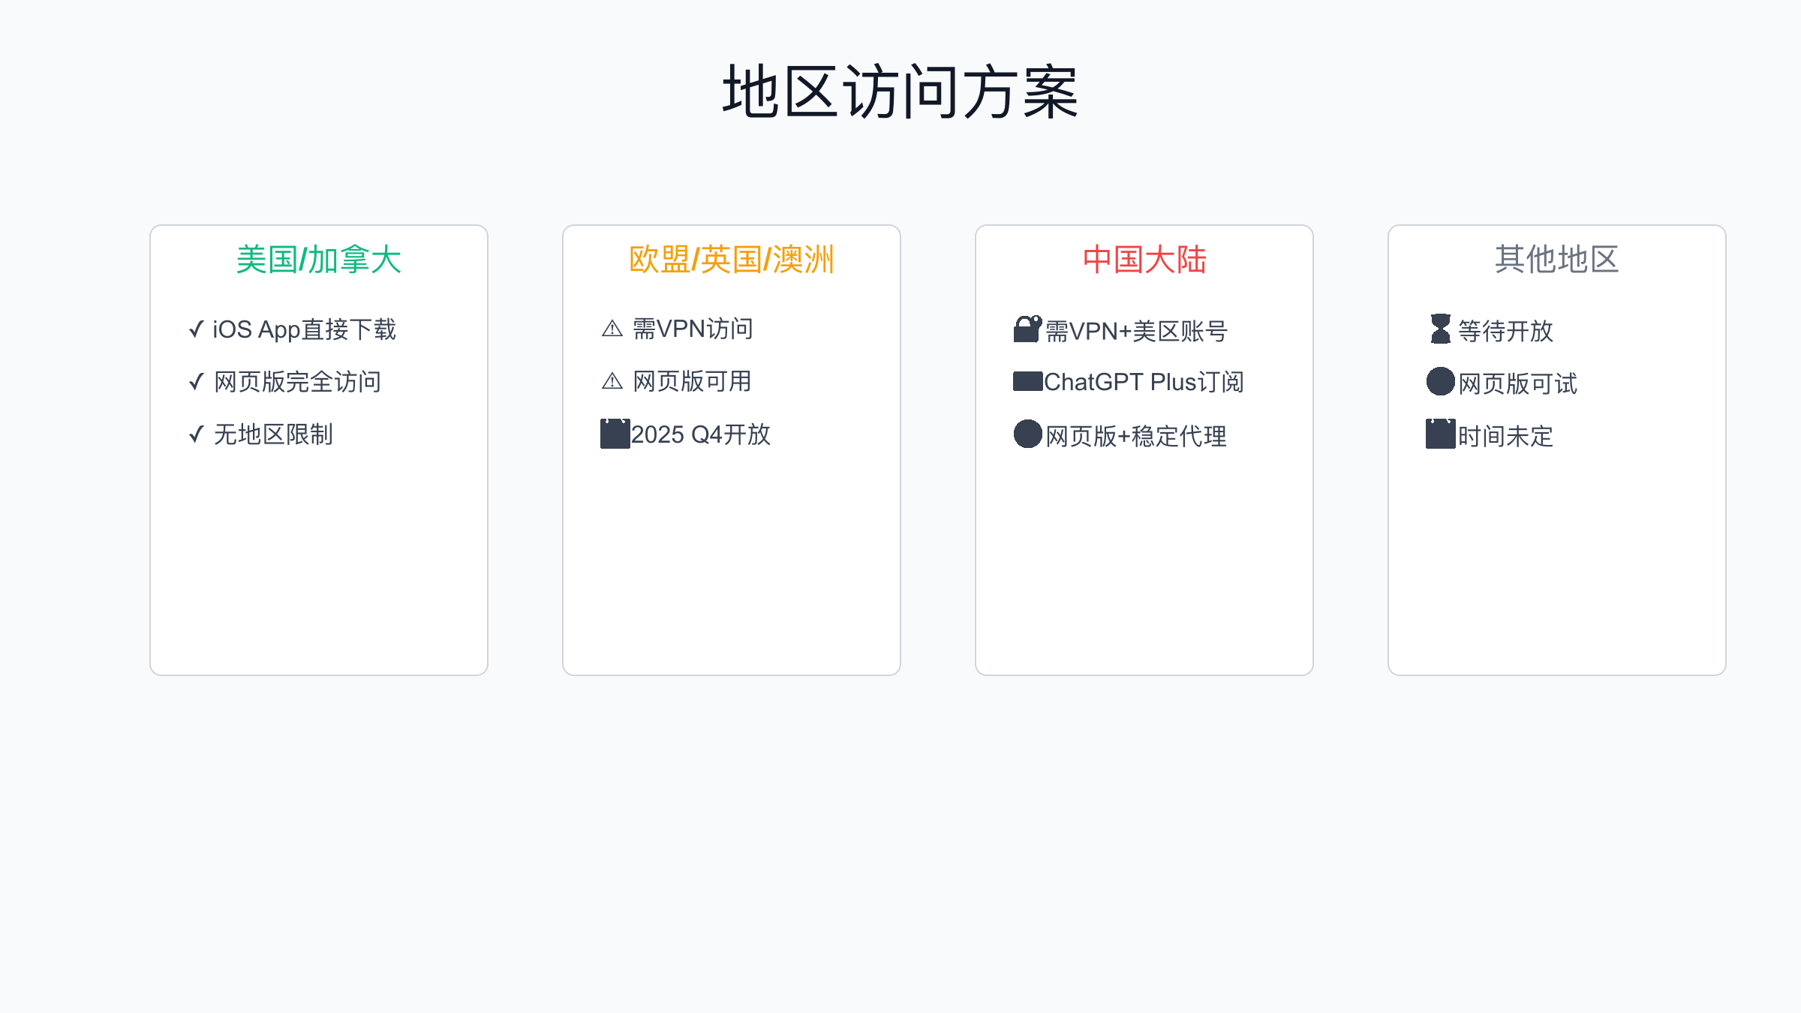Click the card icon beside ChatGPT Plus订阅
1801x1013 pixels.
click(1027, 382)
